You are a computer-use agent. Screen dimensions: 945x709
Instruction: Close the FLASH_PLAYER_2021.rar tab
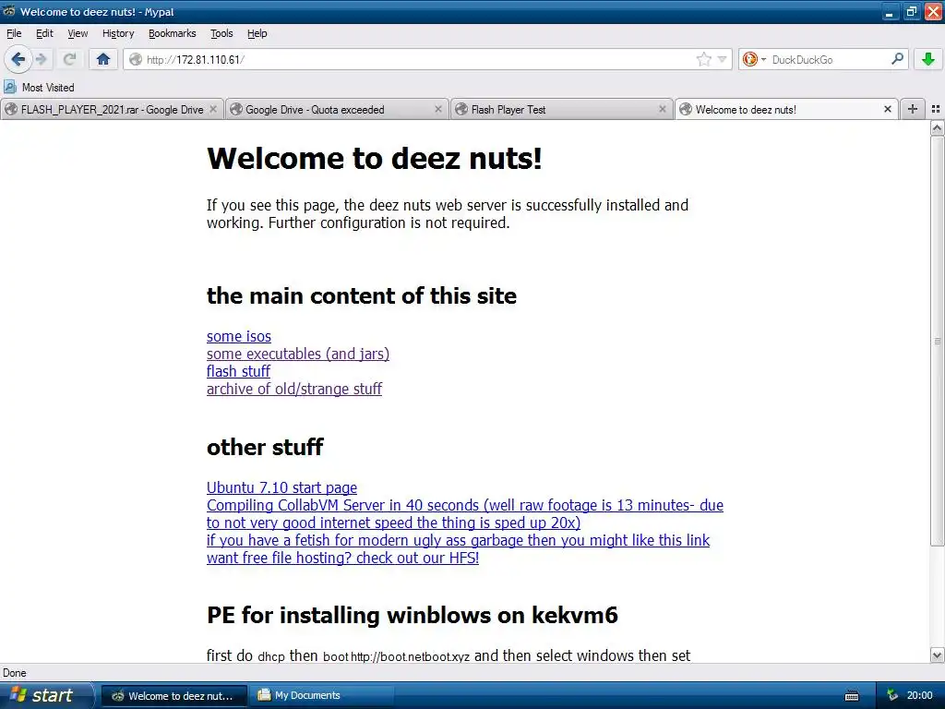point(213,109)
